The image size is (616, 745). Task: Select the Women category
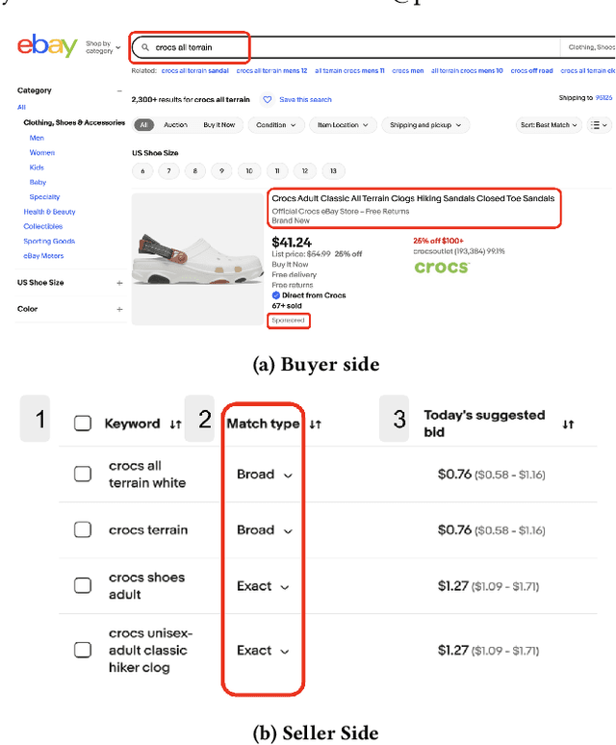tap(41, 153)
